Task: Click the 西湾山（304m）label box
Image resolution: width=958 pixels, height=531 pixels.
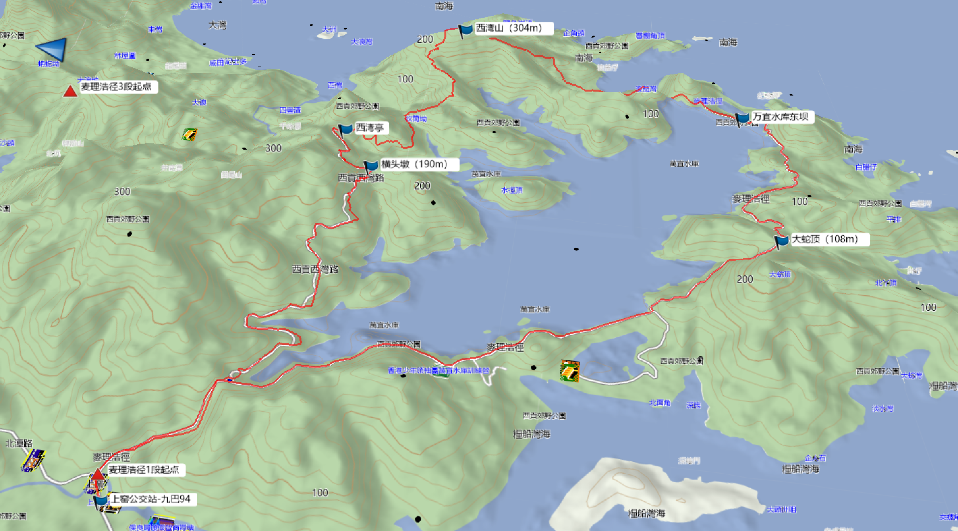Action: 513,28
